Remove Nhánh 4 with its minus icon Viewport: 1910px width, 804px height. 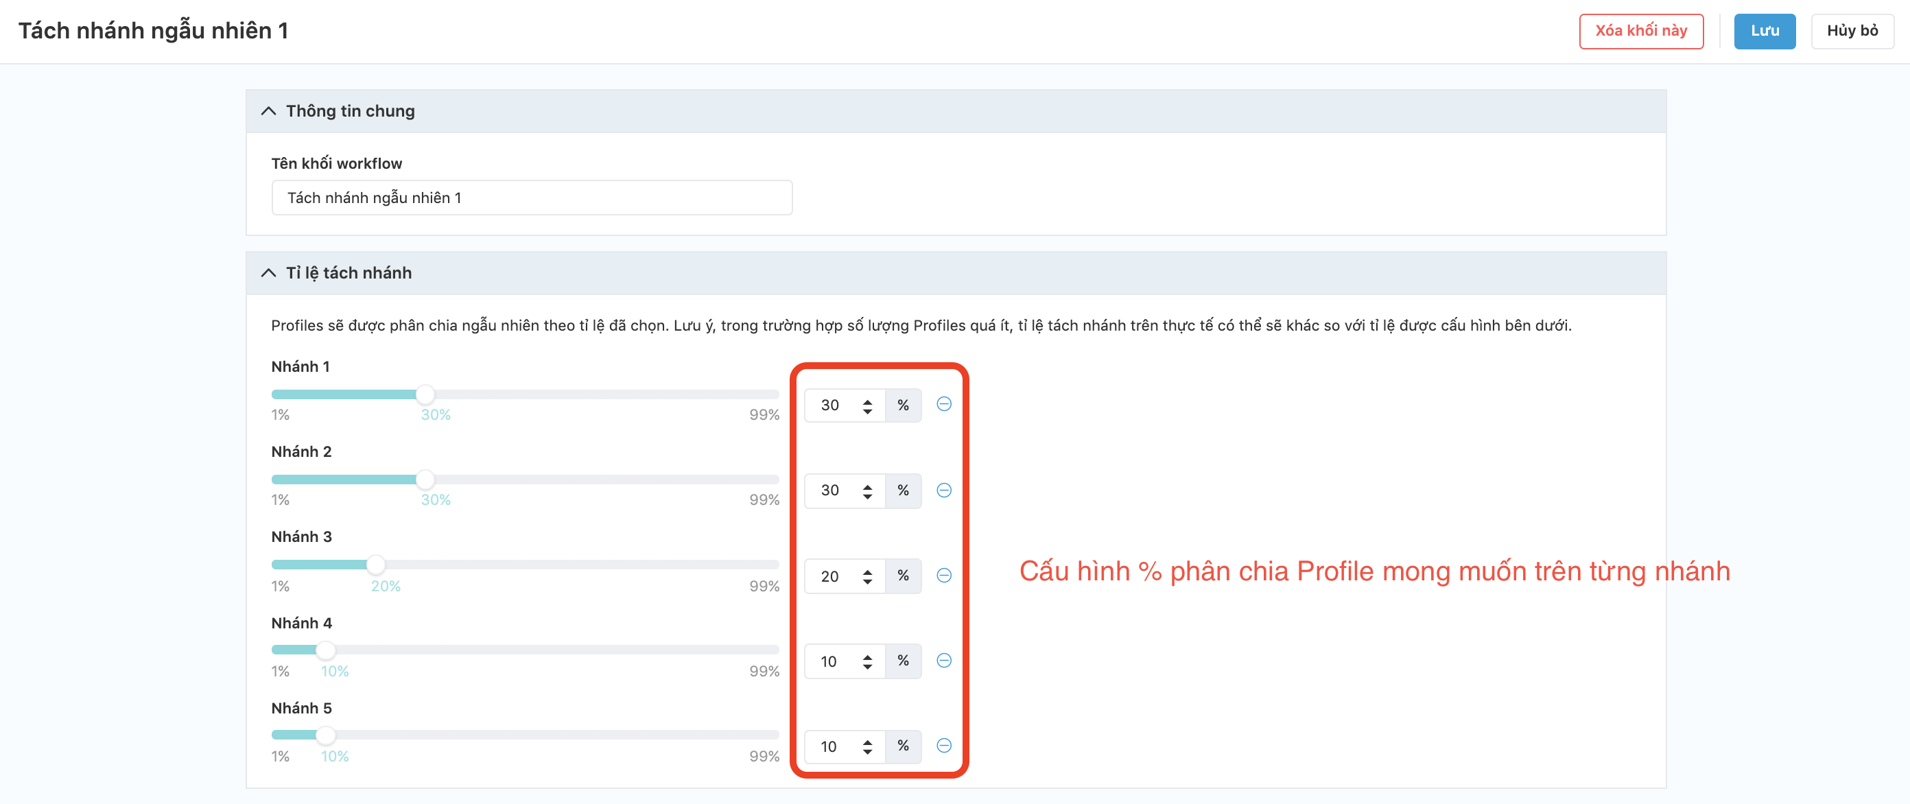[944, 660]
